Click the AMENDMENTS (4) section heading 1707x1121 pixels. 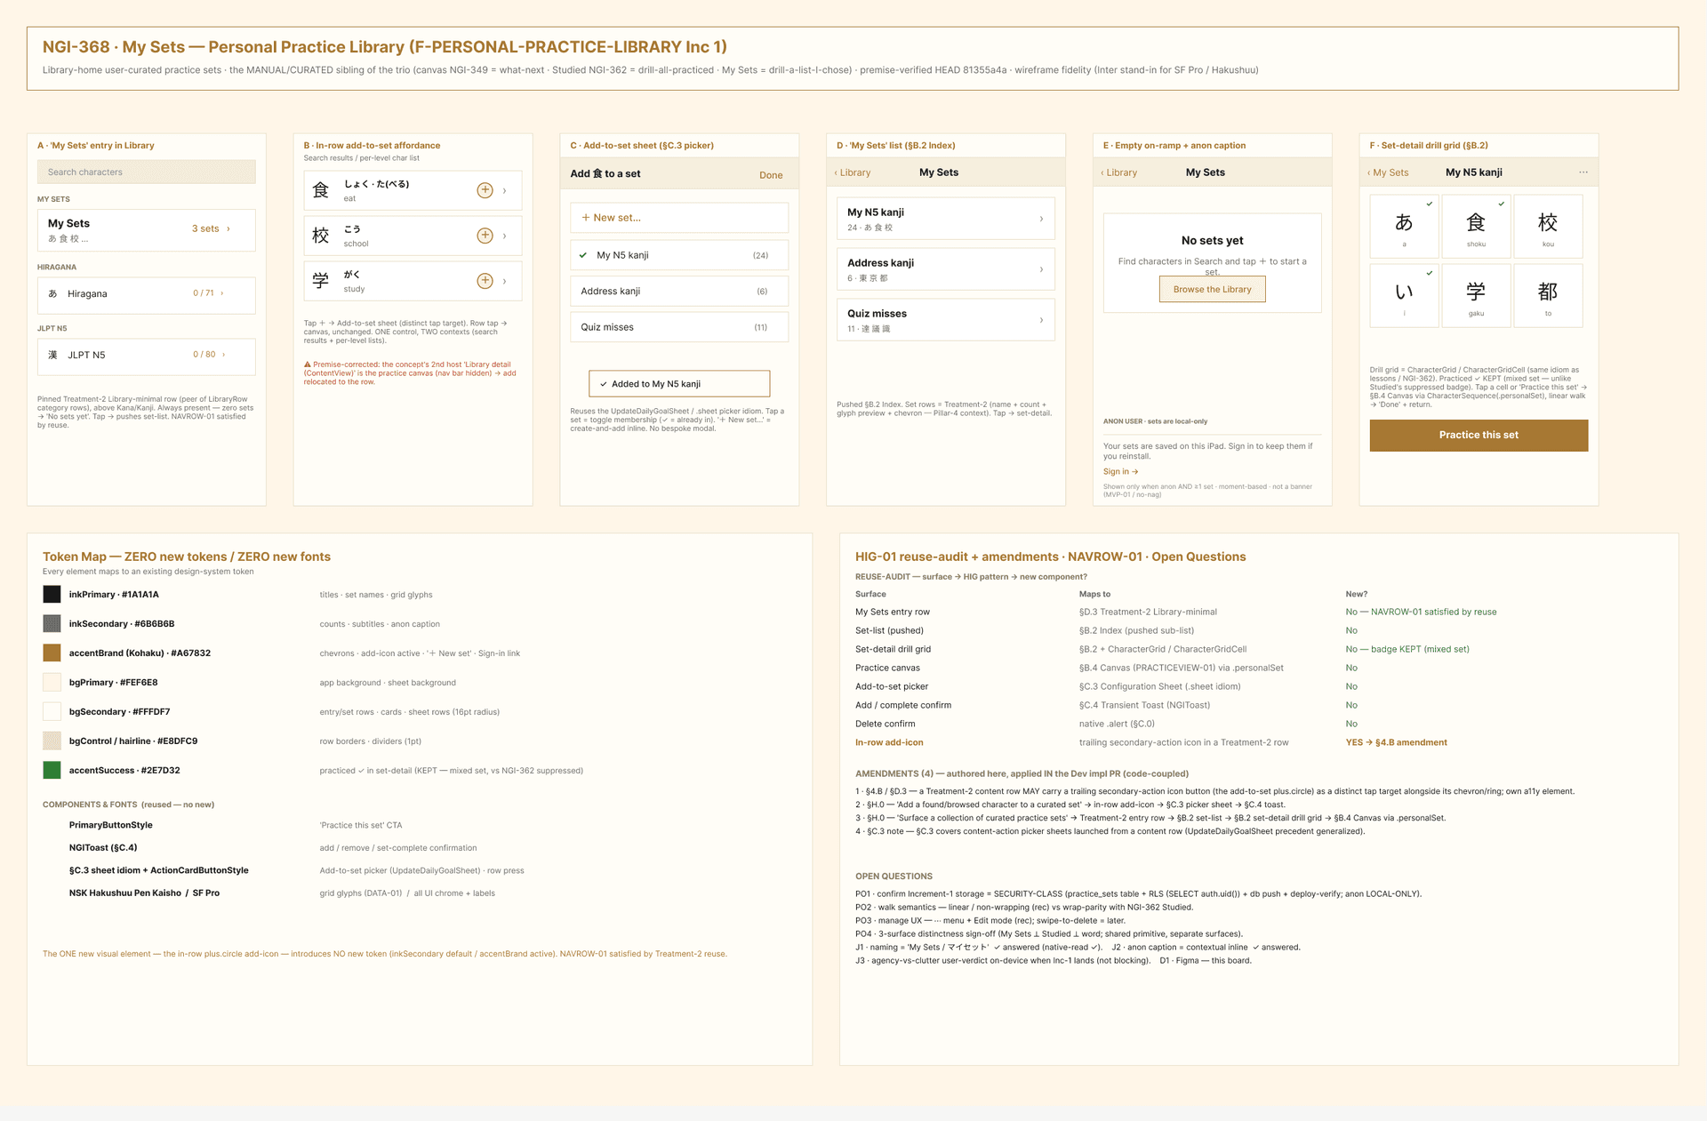tap(1022, 774)
